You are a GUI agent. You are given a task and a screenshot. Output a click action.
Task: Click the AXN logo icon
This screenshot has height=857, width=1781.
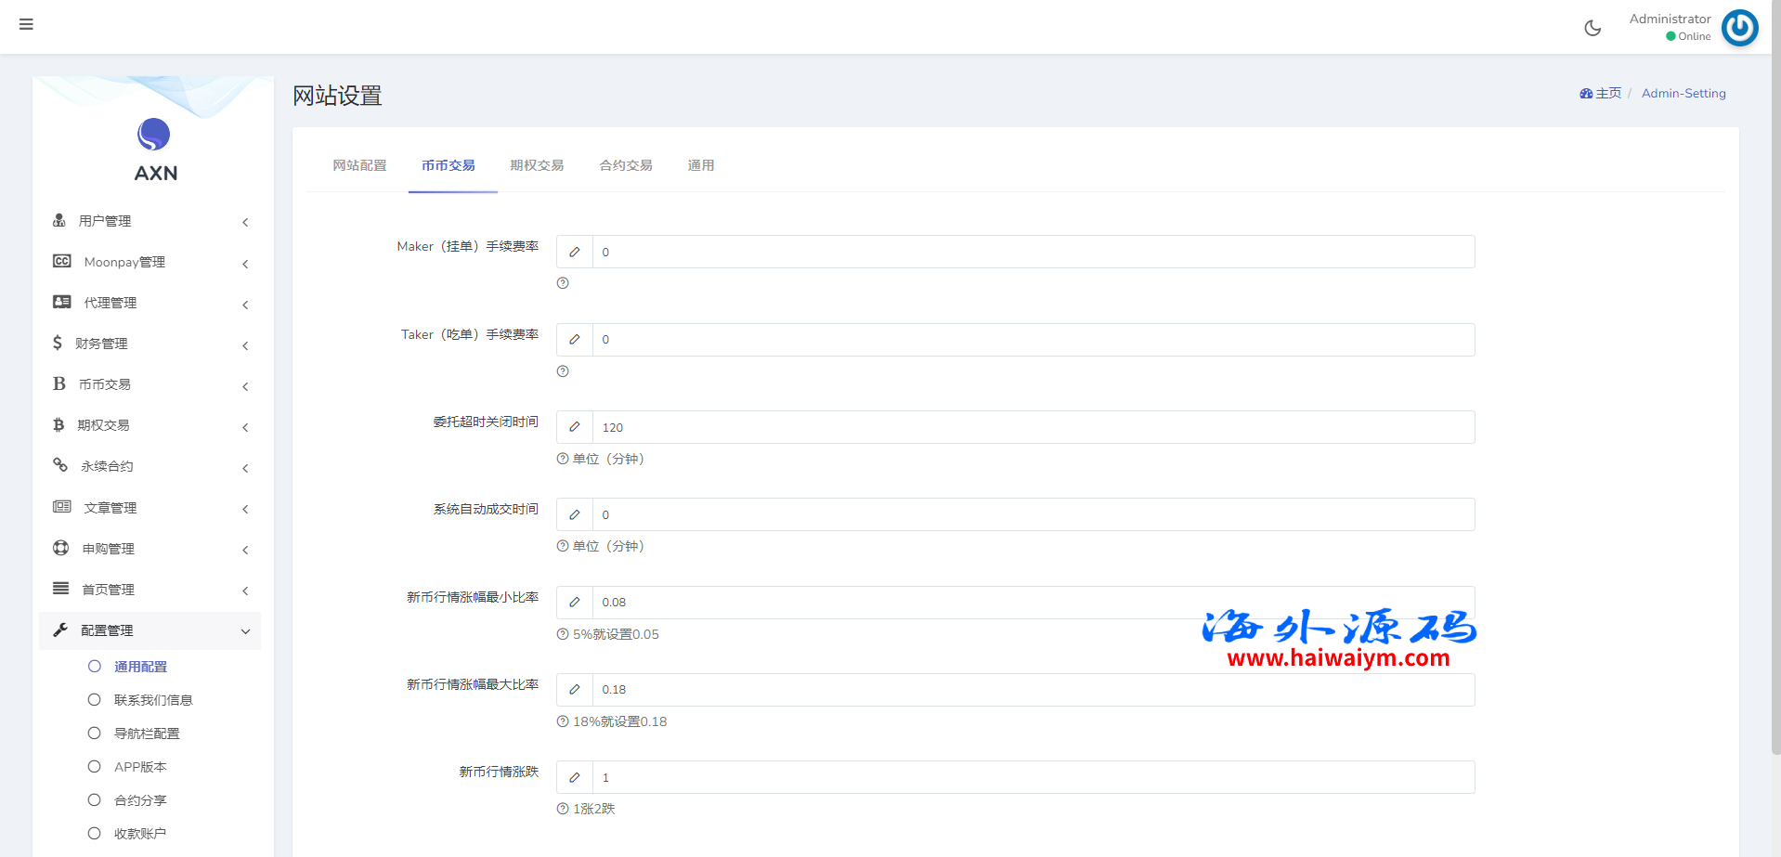click(154, 135)
